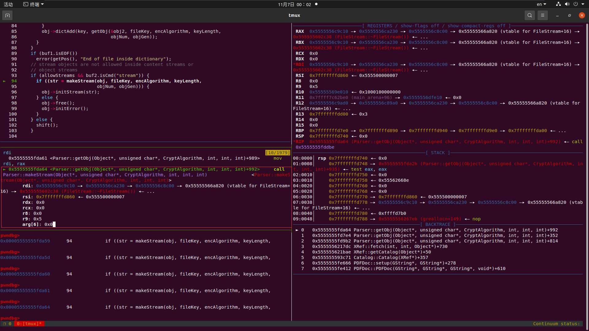Click address 0x00005555555fda59 in console
Image resolution: width=589 pixels, height=331 pixels.
(x=25, y=241)
